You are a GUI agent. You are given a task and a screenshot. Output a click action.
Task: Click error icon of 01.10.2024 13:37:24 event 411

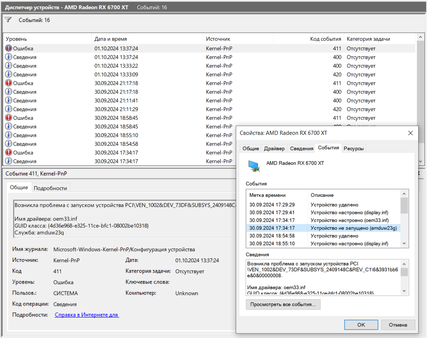click(9, 48)
